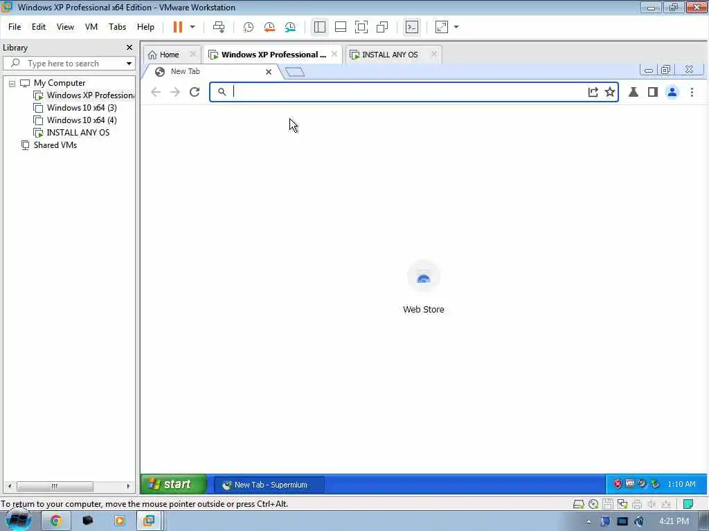Open the Help menu

point(145,27)
